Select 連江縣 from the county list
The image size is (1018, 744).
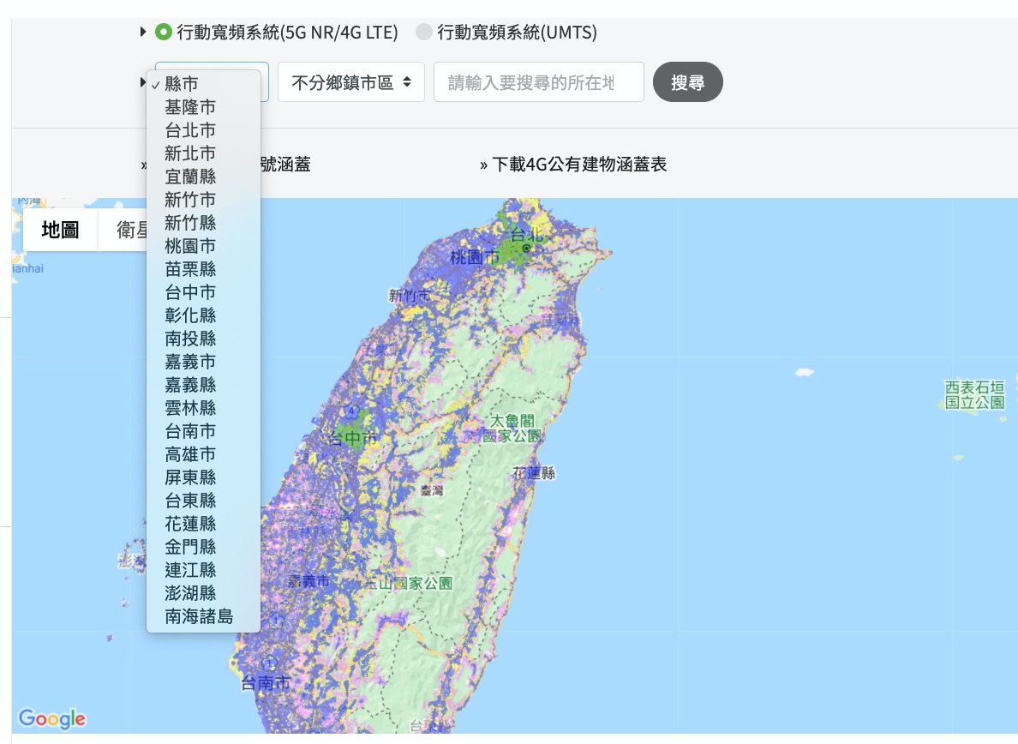tap(204, 571)
